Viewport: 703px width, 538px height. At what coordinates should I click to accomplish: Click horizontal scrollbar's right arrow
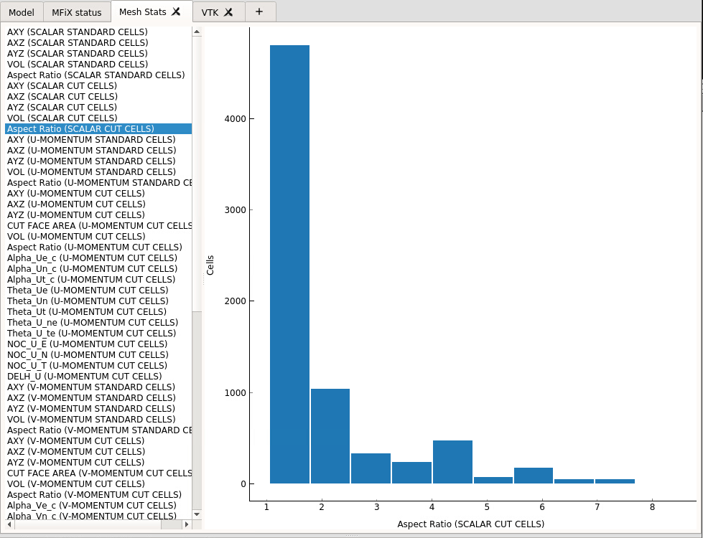[x=187, y=524]
